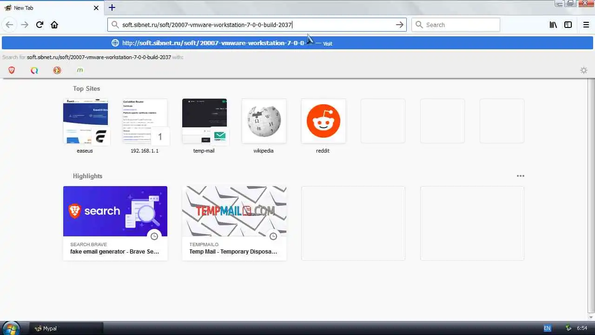This screenshot has height=335, width=595.
Task: Click the 6:54 system clock
Action: click(x=582, y=328)
